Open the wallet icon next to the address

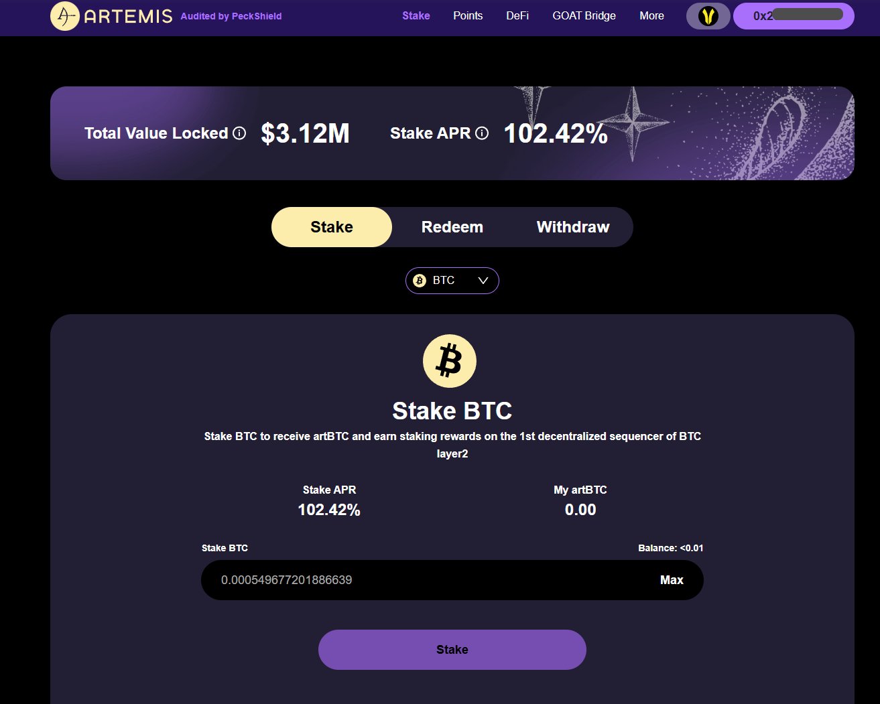coord(708,15)
